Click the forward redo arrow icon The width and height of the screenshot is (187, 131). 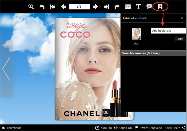[117, 7]
